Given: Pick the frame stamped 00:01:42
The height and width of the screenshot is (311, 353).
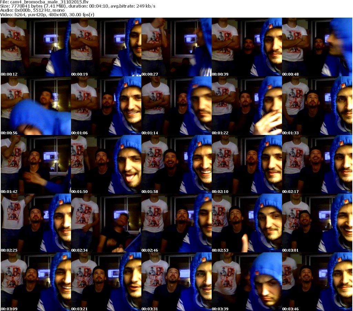Looking at the screenshot, I should pos(36,164).
